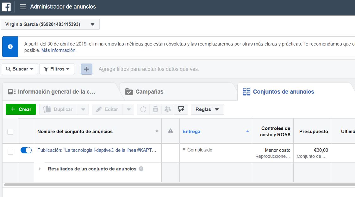Click the audience people icon in toolbar
Viewport: 355px width, 197px height.
(x=168, y=109)
